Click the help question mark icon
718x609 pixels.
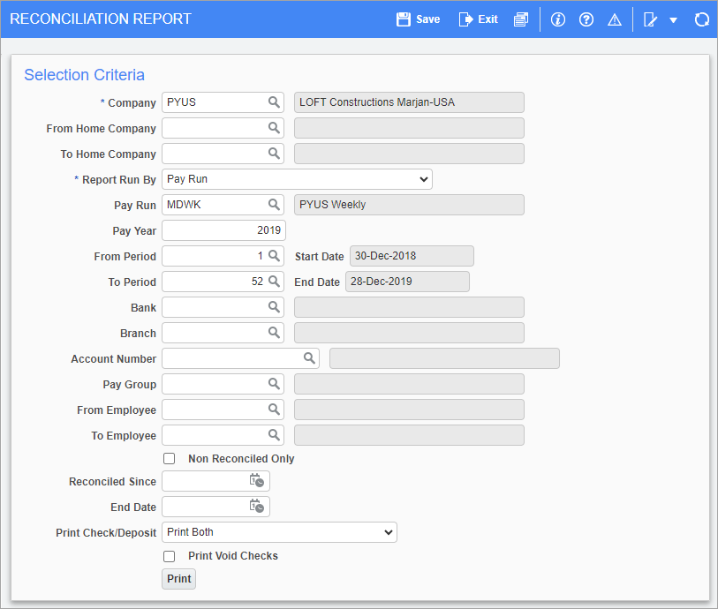pos(586,19)
